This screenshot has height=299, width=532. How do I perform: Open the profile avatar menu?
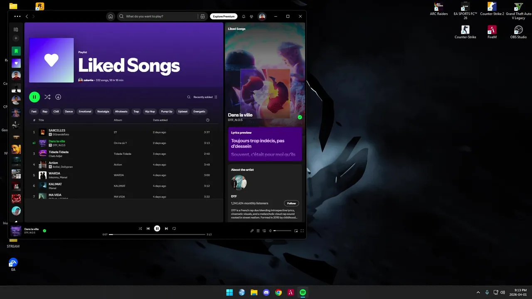coord(262,17)
